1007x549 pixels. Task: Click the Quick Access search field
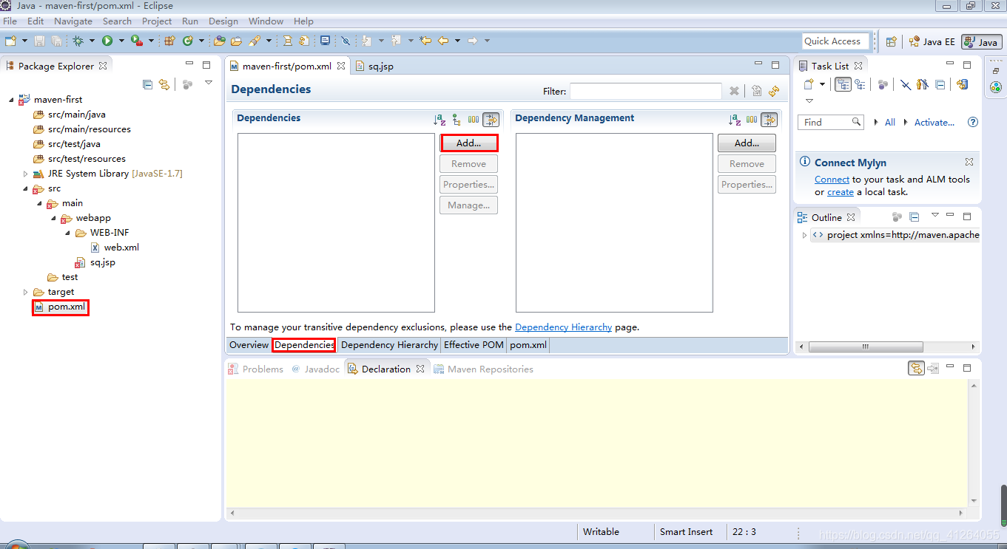836,41
